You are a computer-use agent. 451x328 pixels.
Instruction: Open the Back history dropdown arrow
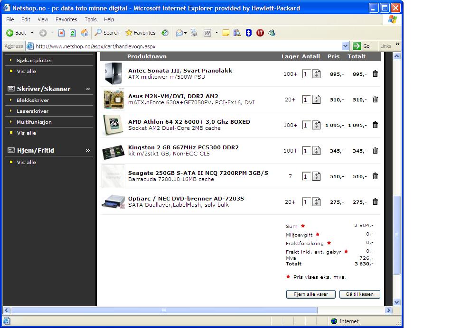32,33
